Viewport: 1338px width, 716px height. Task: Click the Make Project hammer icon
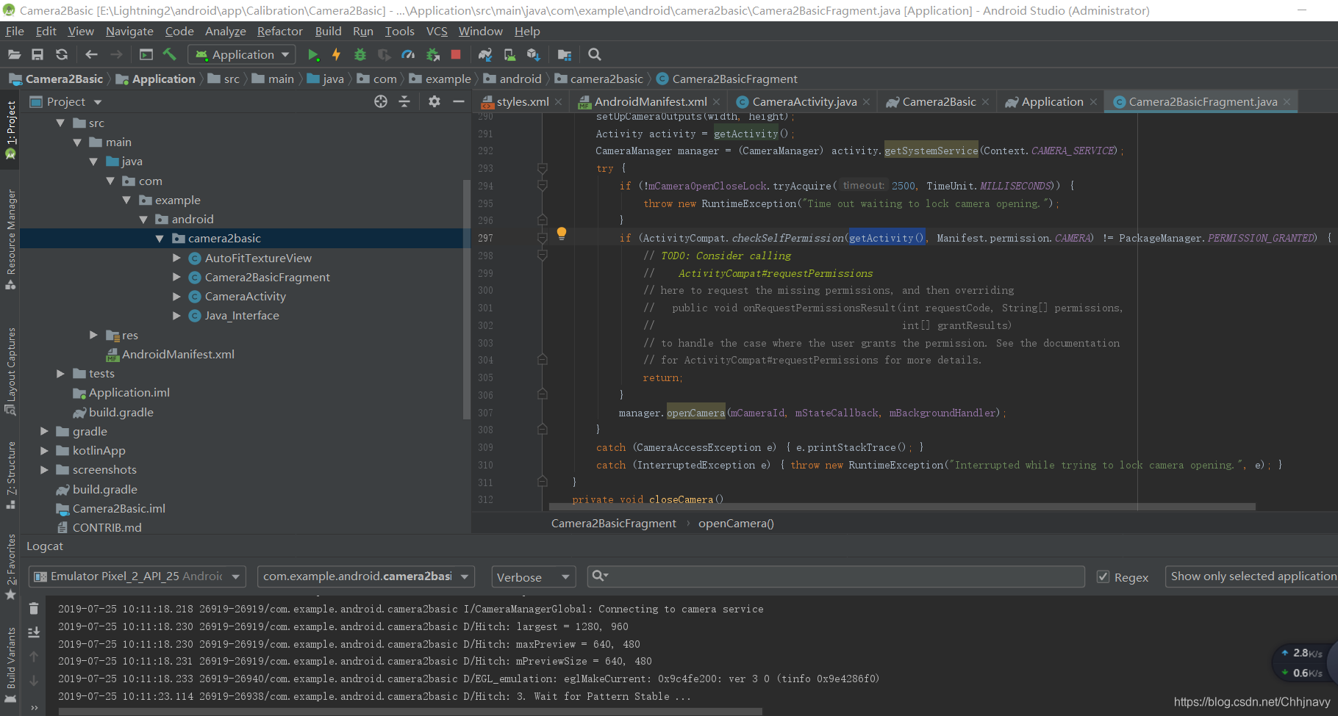tap(170, 54)
